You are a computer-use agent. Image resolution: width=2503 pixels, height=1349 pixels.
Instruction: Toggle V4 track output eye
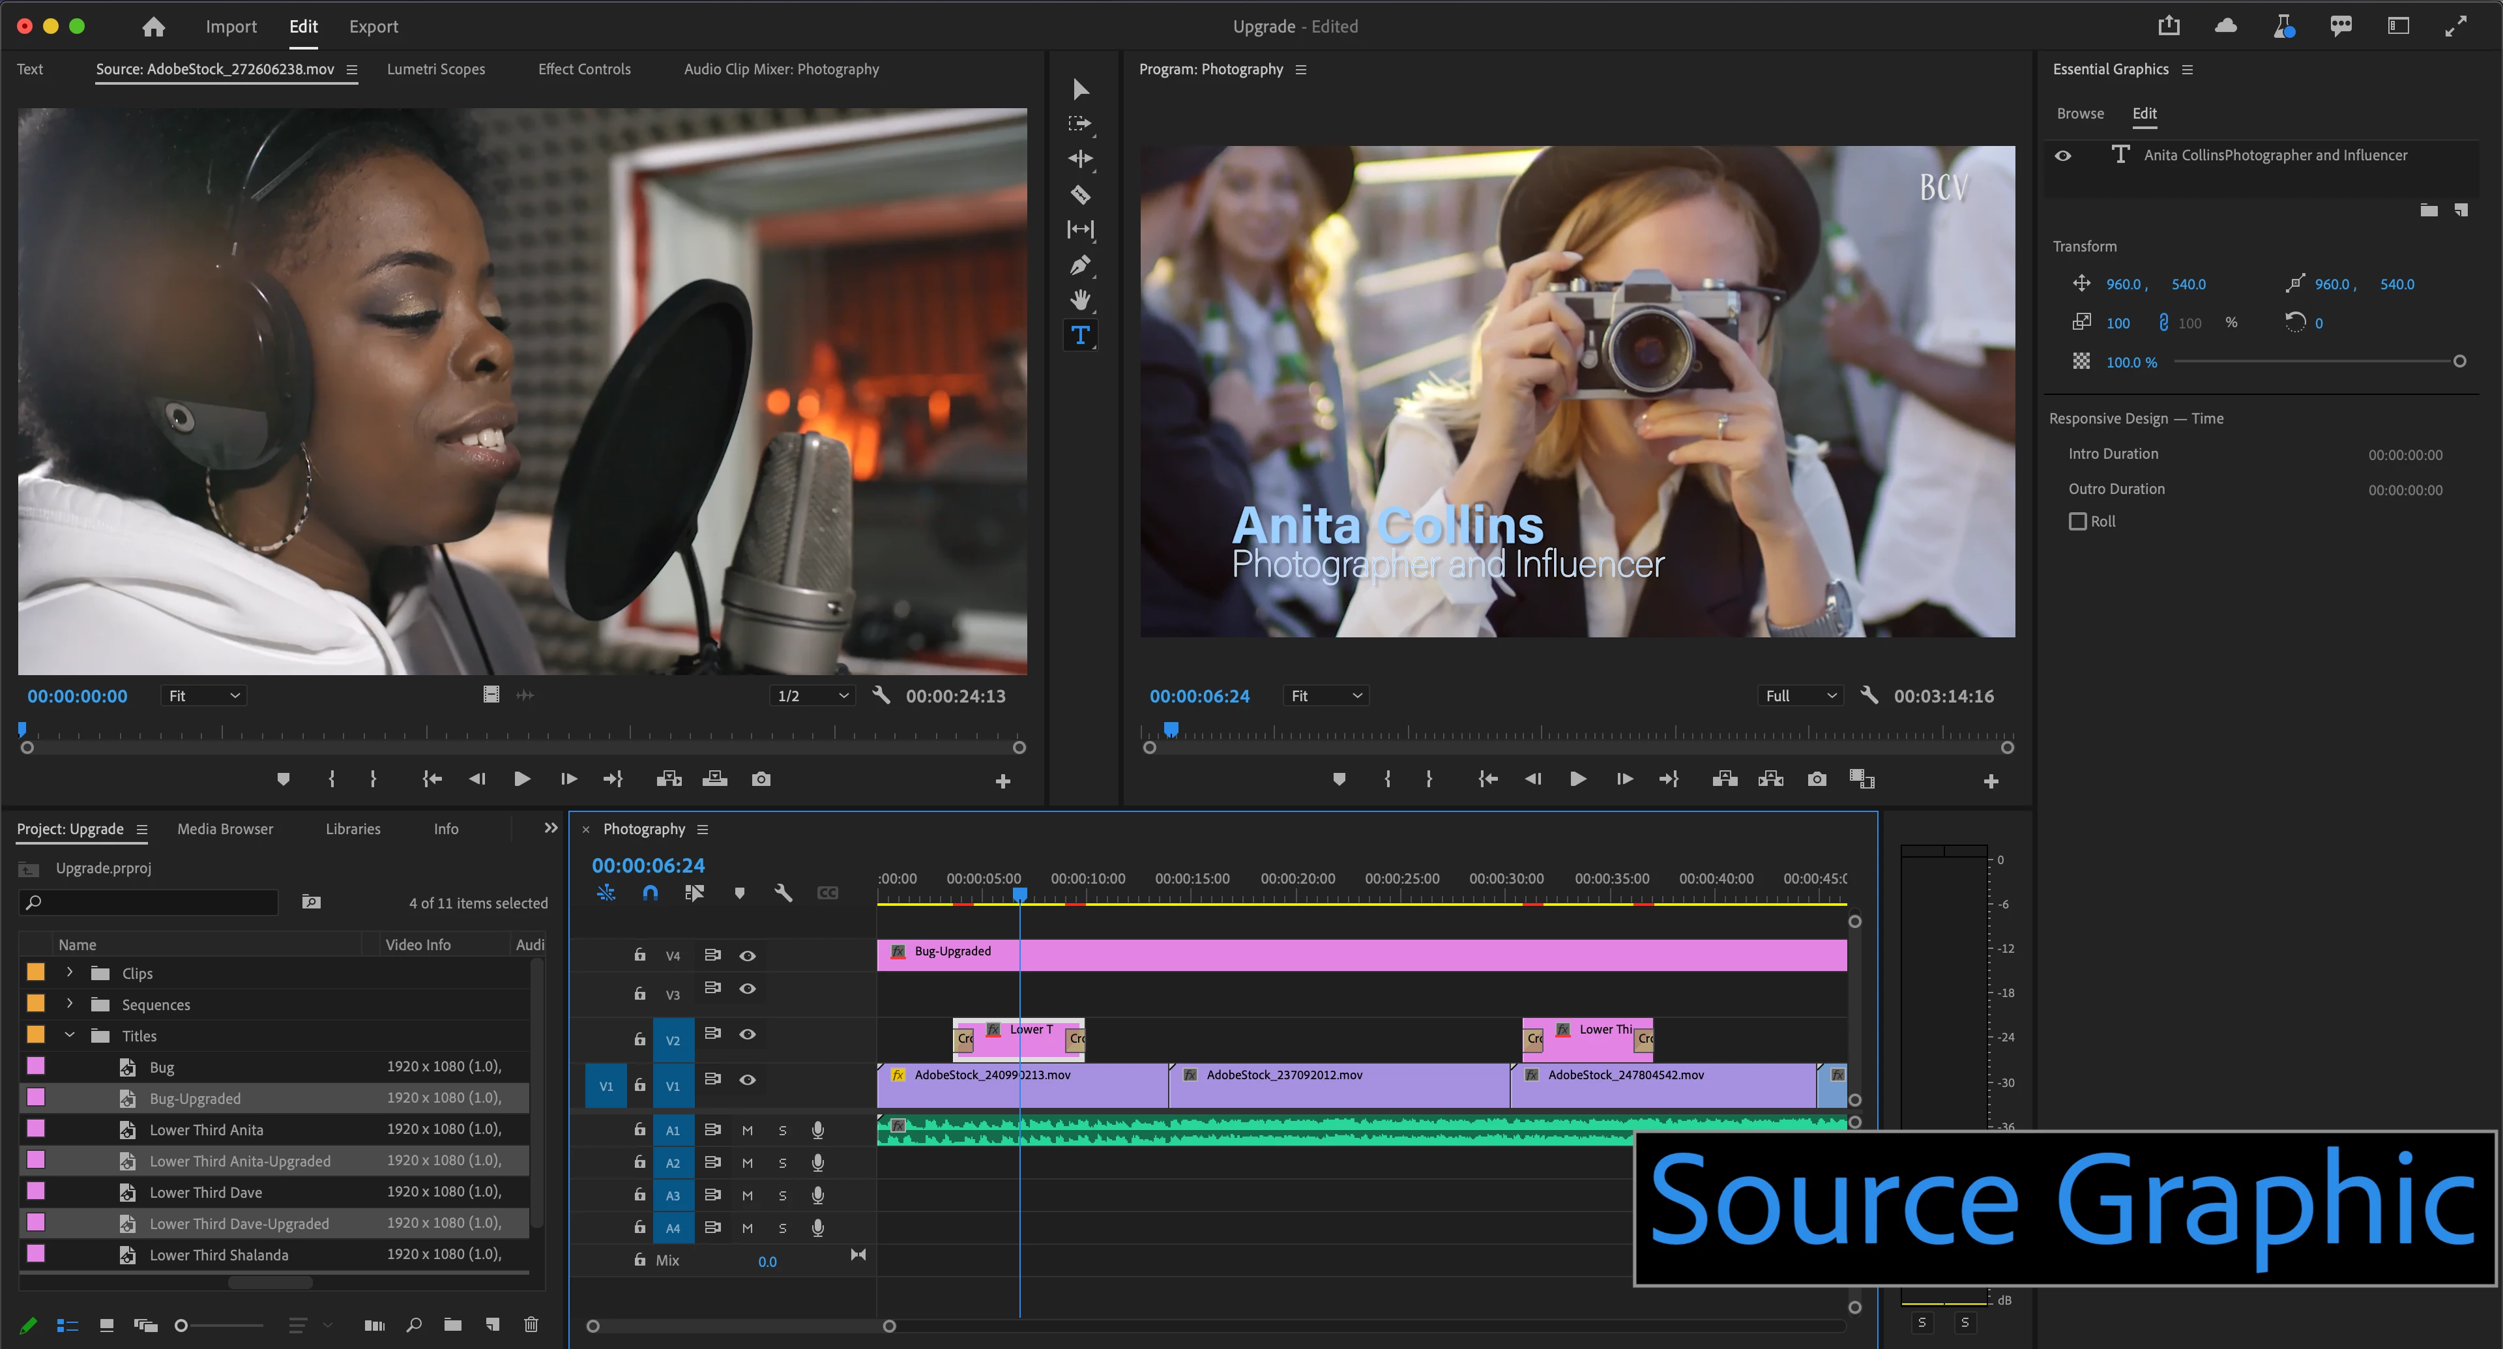(x=747, y=955)
